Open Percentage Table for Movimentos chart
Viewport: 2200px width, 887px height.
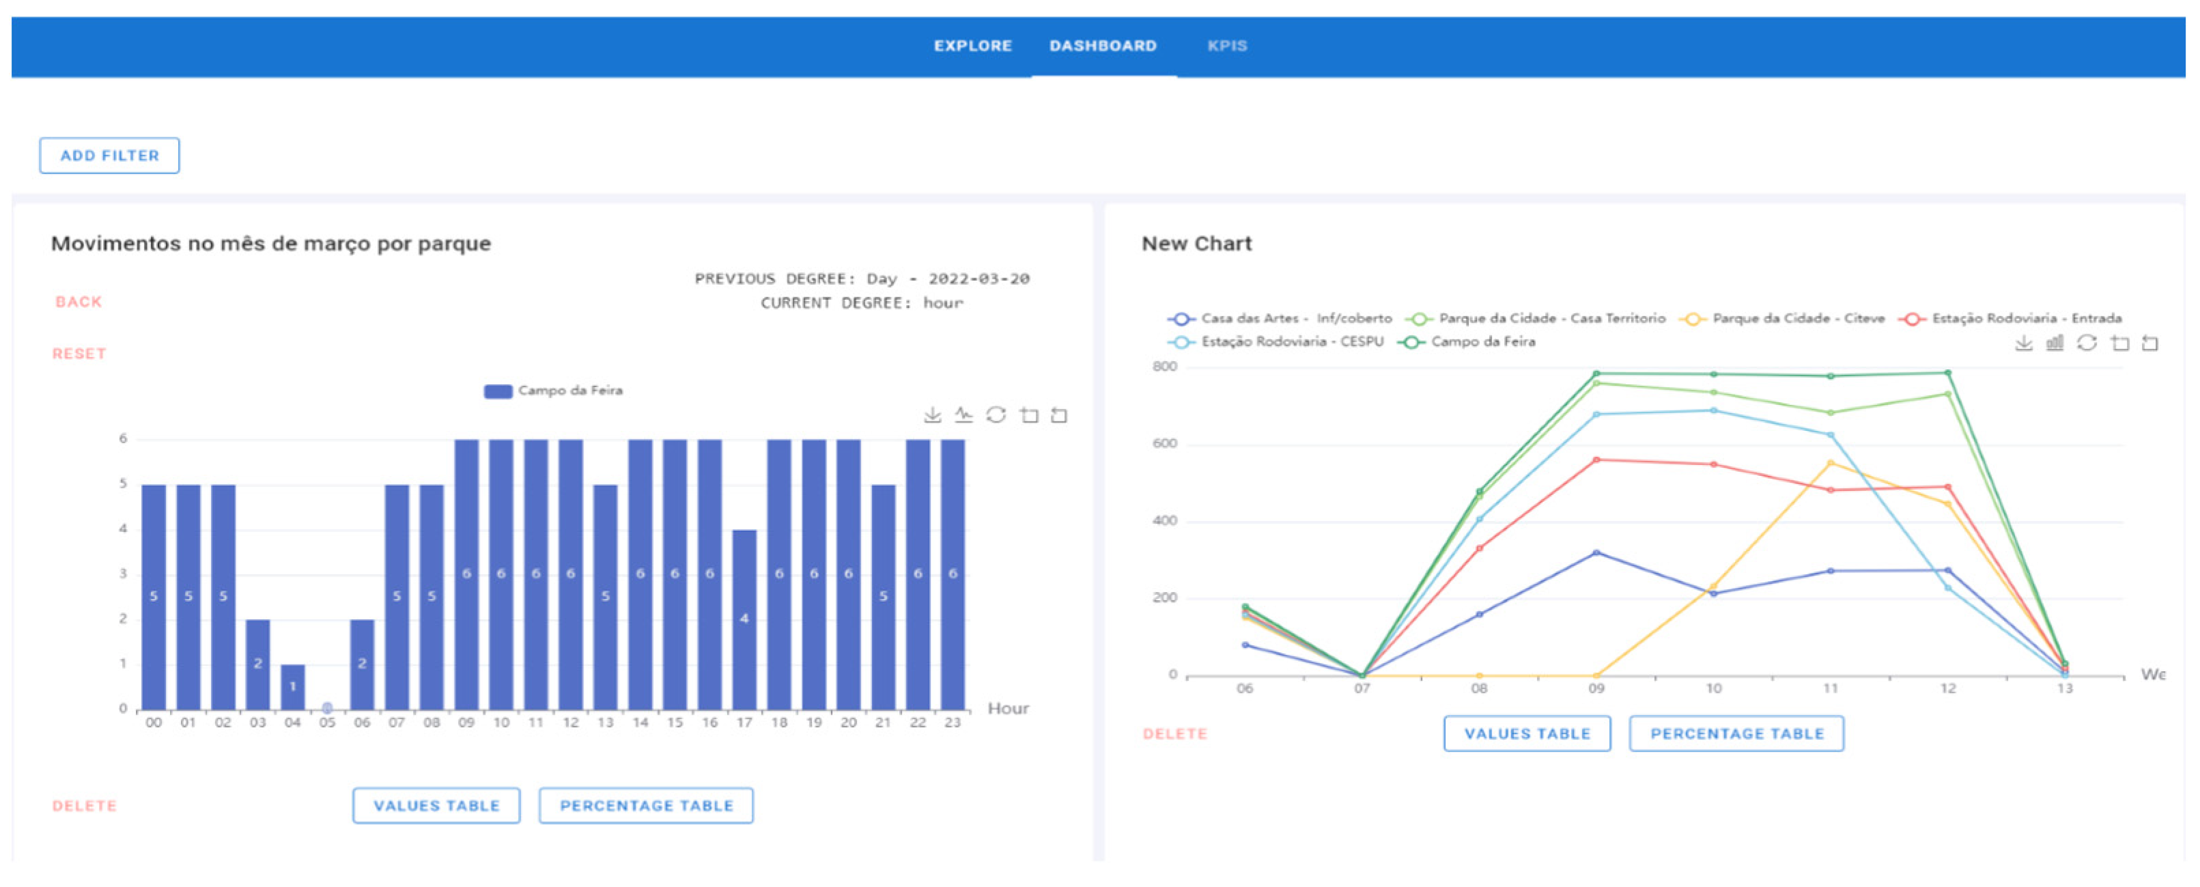pyautogui.click(x=646, y=805)
